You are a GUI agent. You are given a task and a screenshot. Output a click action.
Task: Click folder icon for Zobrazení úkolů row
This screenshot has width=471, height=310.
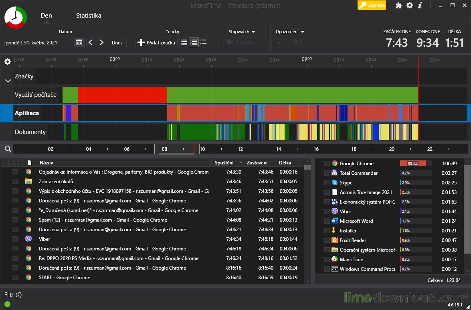click(28, 181)
